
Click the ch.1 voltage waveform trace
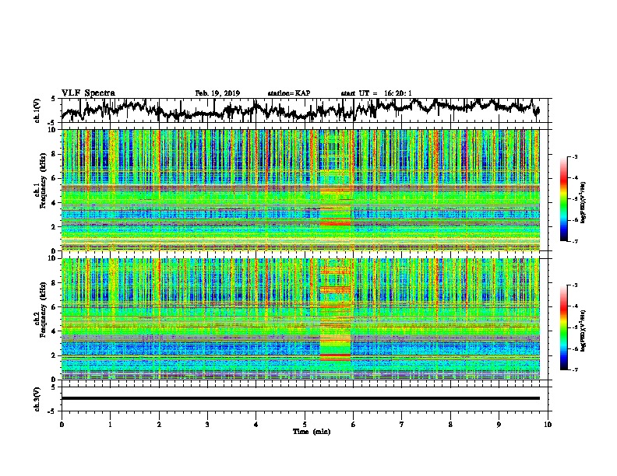[300, 110]
